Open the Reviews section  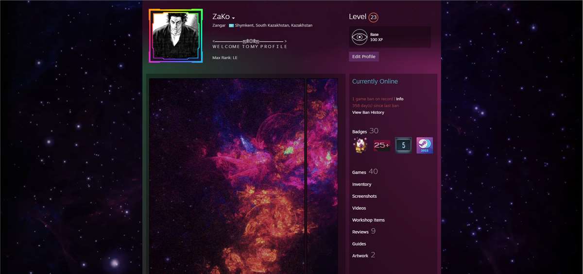(x=360, y=232)
